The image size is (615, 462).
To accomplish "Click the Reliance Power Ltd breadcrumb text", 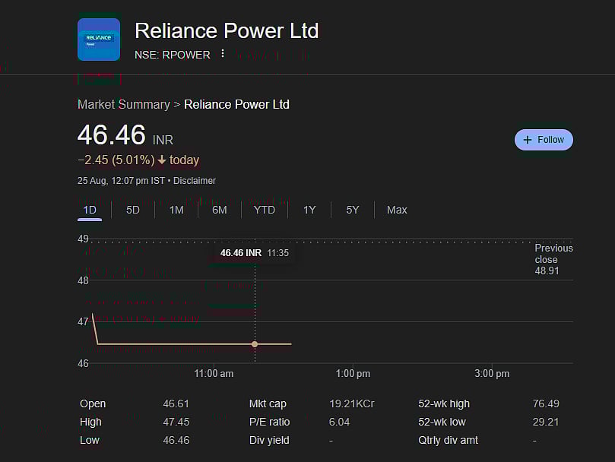I will pos(236,105).
